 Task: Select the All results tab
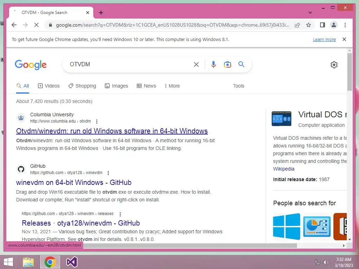pyautogui.click(x=23, y=86)
